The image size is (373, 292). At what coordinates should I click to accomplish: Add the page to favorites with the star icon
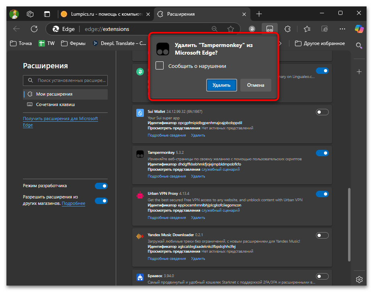tap(230, 29)
